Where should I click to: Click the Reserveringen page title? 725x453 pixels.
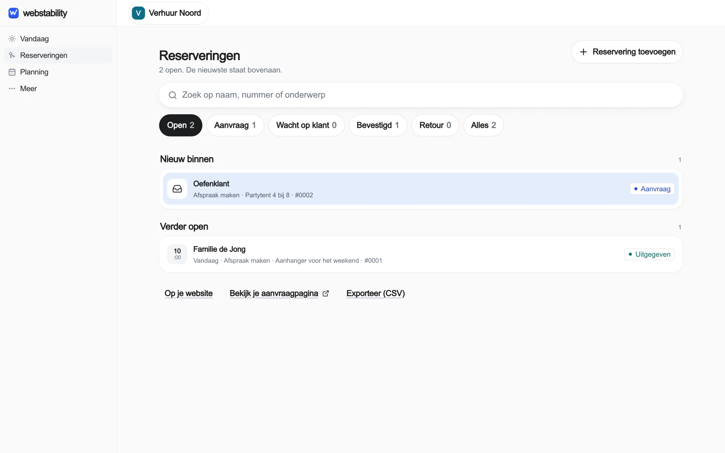click(199, 56)
